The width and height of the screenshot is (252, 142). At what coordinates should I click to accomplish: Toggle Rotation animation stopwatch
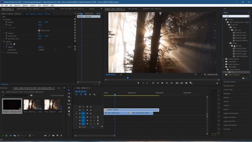point(6,33)
